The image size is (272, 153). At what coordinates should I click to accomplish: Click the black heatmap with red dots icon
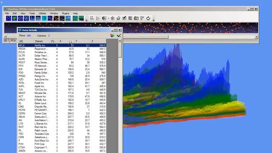click(56, 18)
